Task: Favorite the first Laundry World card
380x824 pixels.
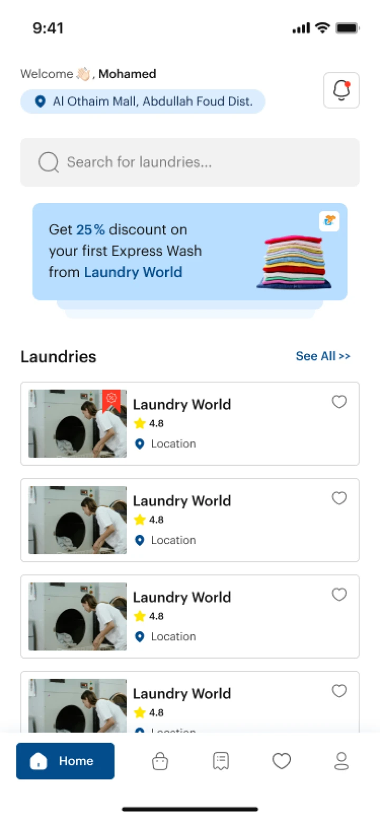Action: [x=339, y=402]
